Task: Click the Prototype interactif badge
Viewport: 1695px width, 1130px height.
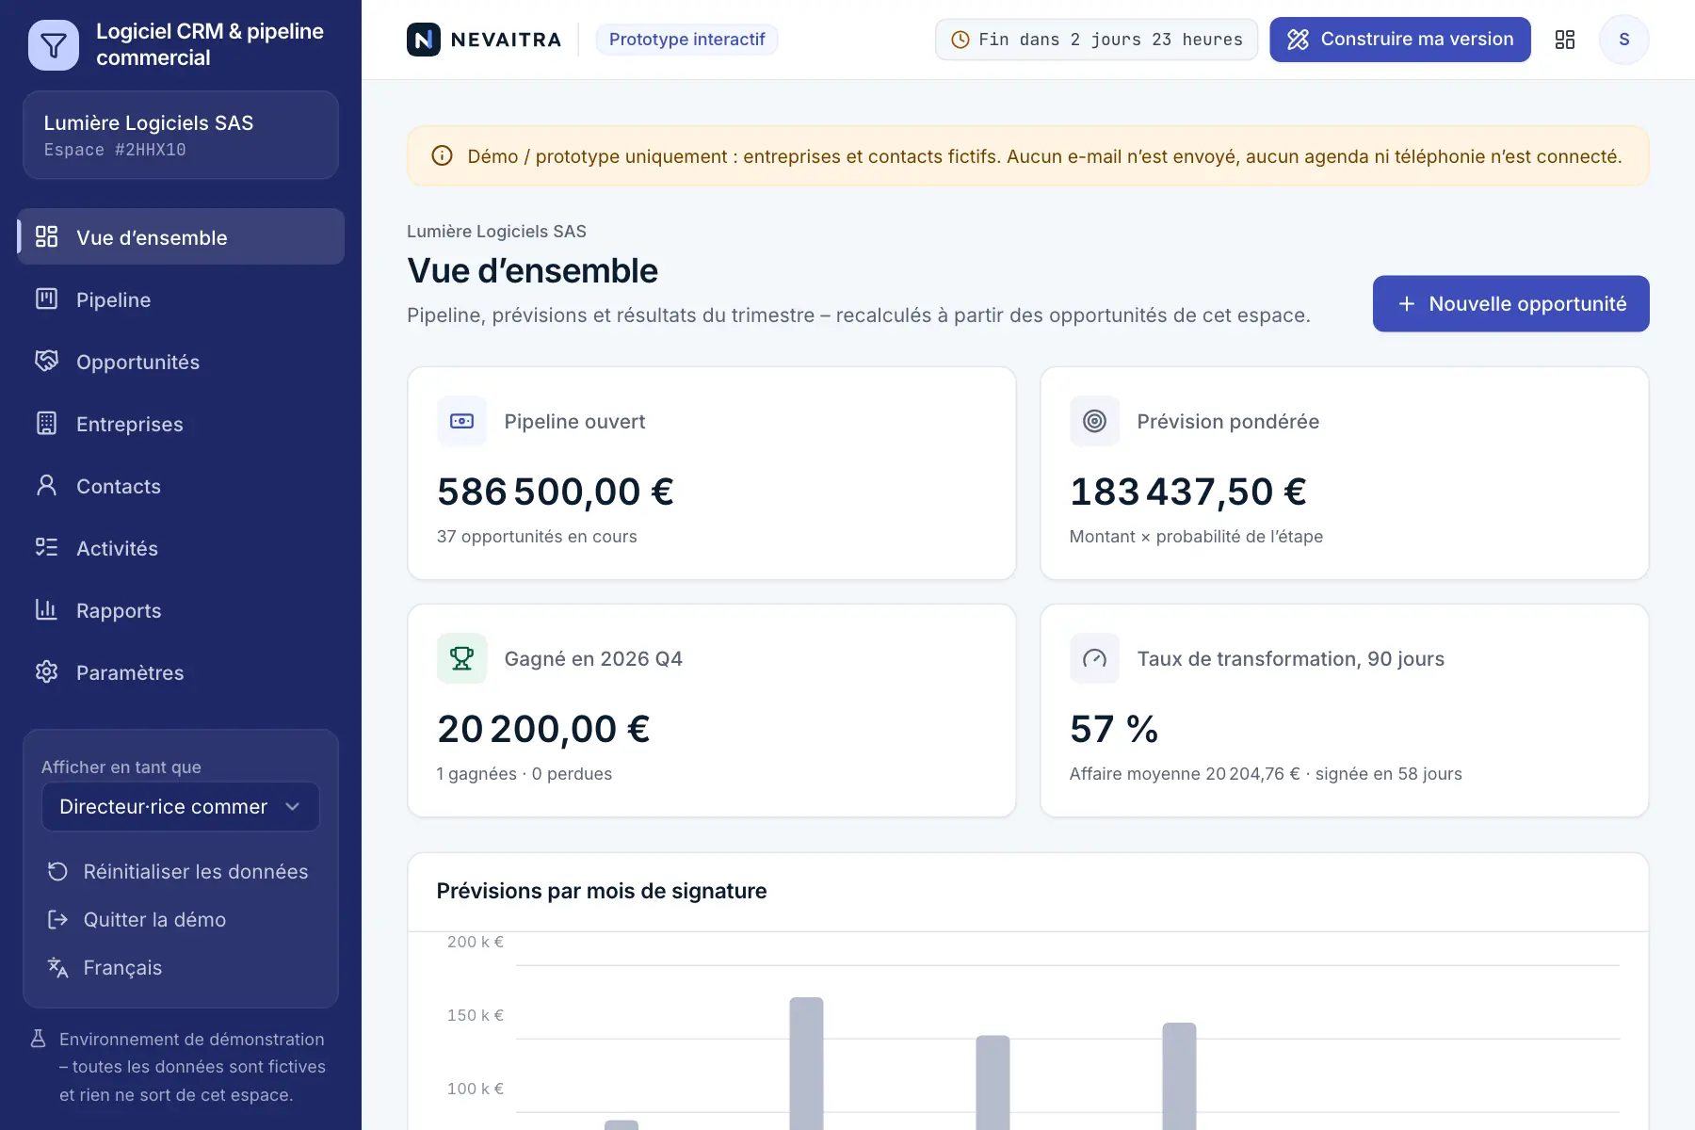Action: click(x=686, y=40)
